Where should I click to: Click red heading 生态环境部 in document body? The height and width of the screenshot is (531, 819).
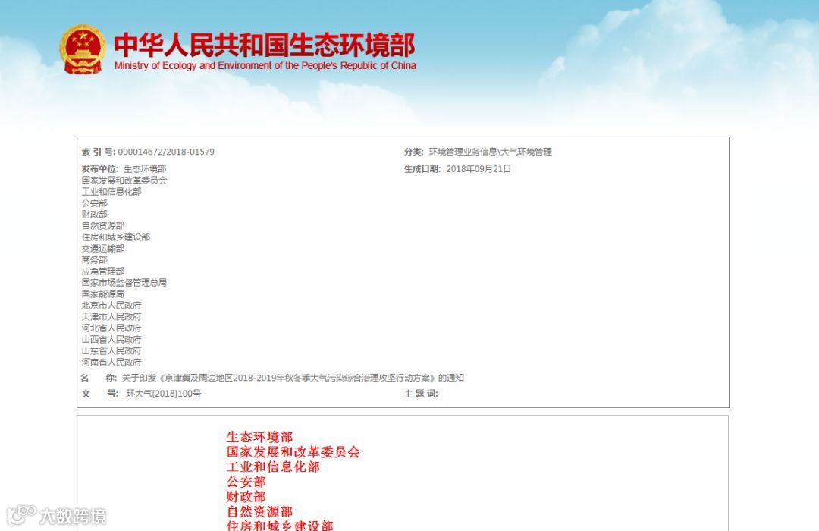259,437
